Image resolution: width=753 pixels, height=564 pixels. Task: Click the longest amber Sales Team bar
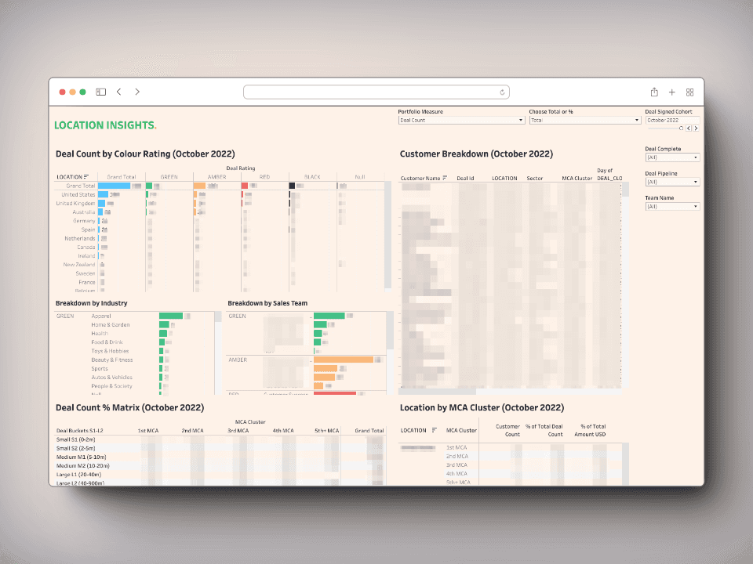pyautogui.click(x=344, y=360)
